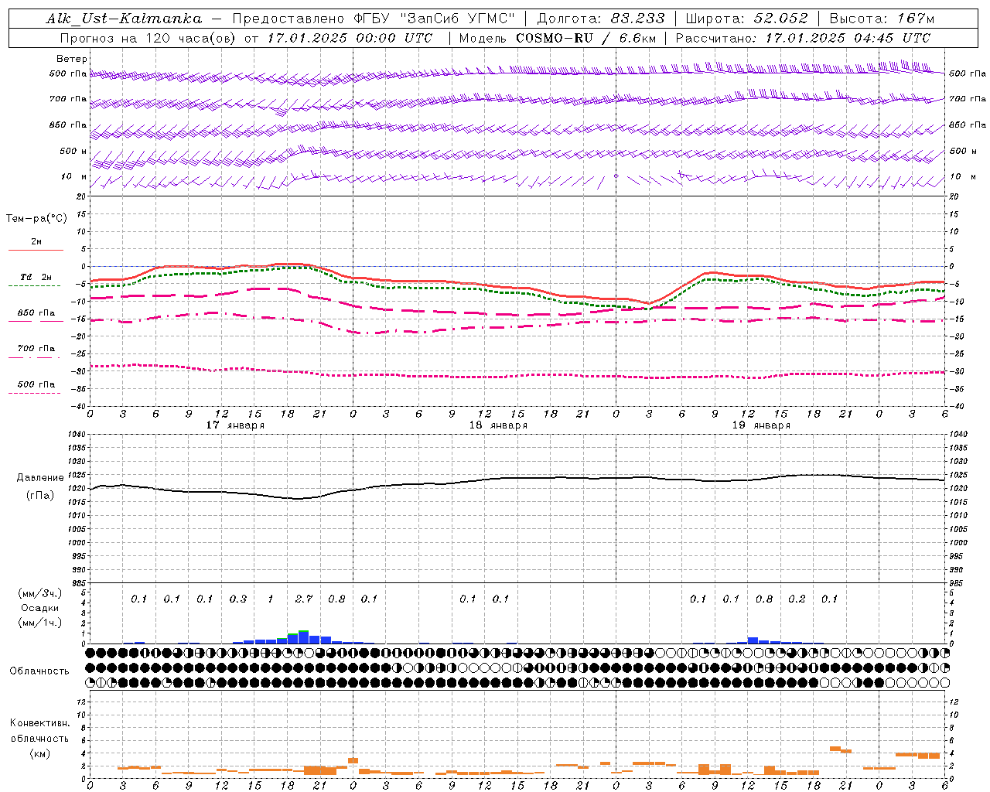
Task: Click the Td 2м dew point legend entry
Action: 36,277
